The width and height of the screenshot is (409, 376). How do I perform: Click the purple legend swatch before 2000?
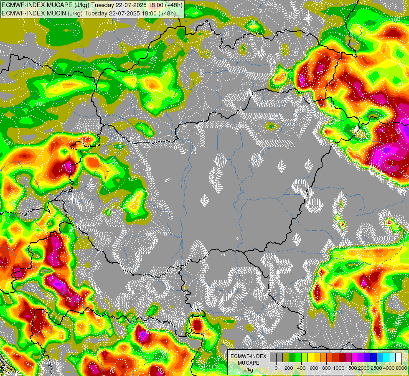361,357
